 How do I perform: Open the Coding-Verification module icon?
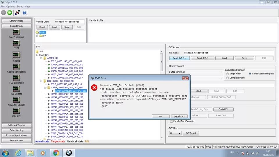pyautogui.click(x=16, y=67)
